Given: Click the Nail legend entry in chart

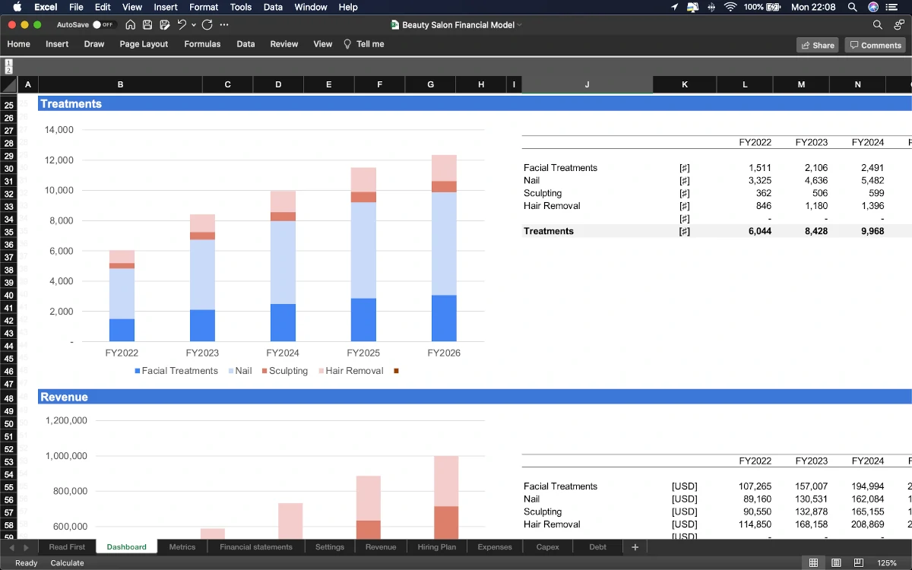Looking at the screenshot, I should [x=239, y=371].
